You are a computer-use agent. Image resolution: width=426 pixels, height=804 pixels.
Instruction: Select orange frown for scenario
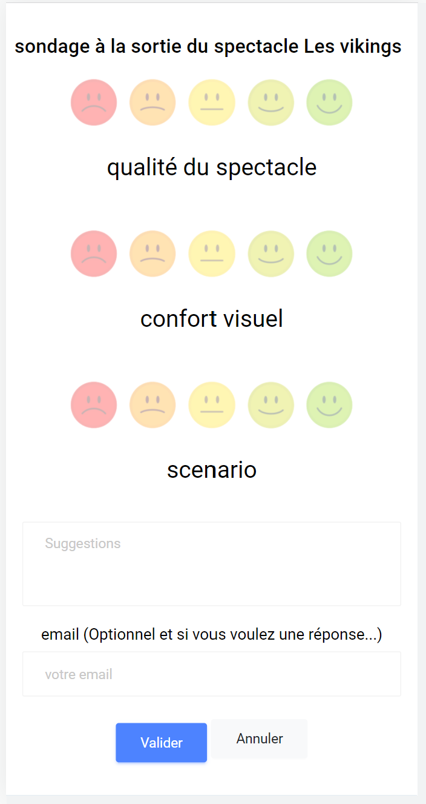pyautogui.click(x=152, y=404)
